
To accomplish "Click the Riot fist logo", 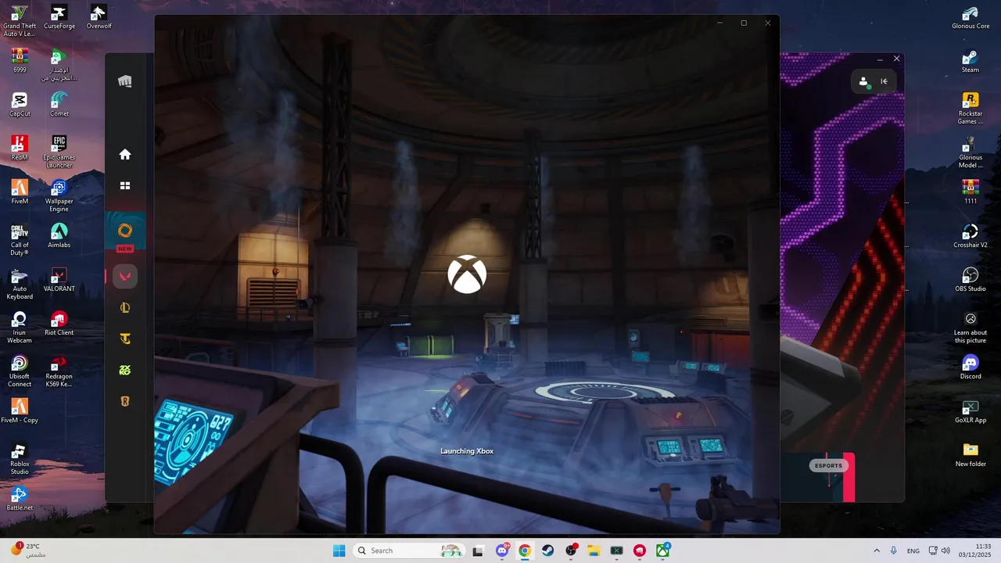I will click(x=125, y=81).
